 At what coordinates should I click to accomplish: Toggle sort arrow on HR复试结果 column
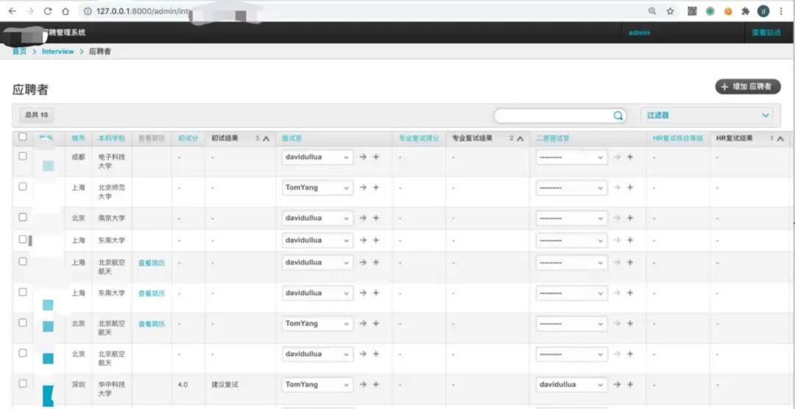(780, 138)
